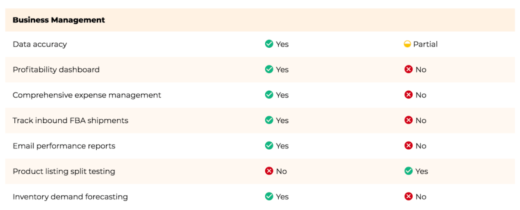The width and height of the screenshot is (520, 210).
Task: Click red X in Email performance reports row
Action: (x=408, y=146)
